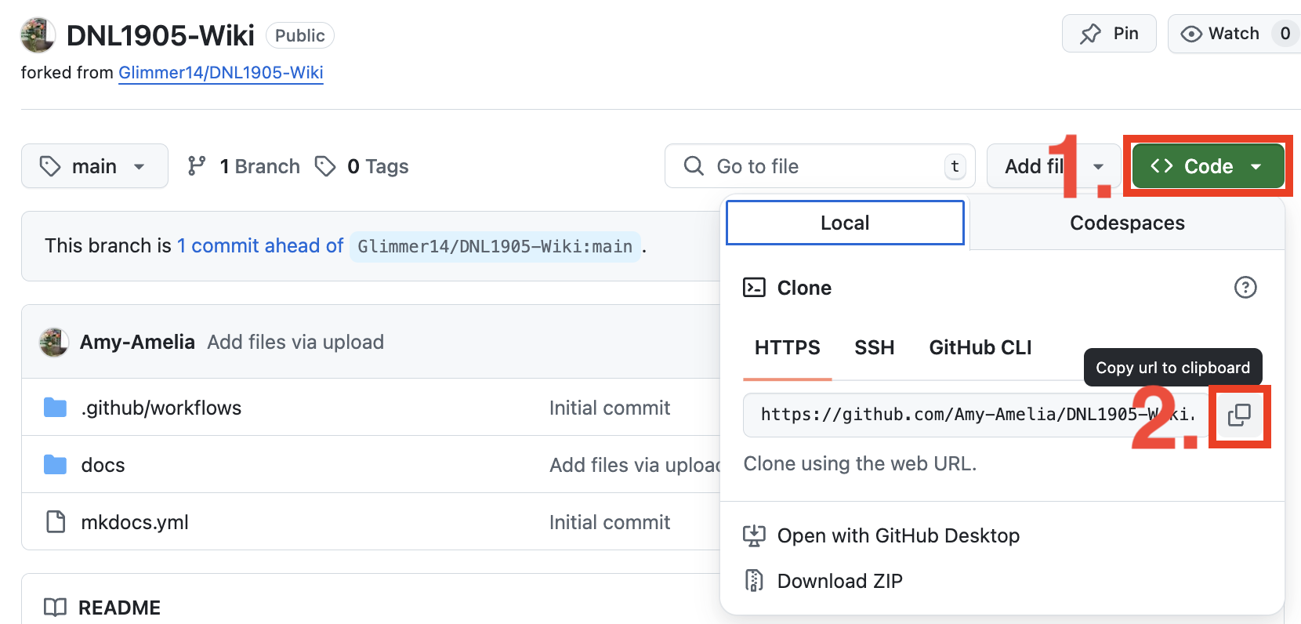Switch to the Codespaces tab
1301x624 pixels.
click(x=1126, y=223)
